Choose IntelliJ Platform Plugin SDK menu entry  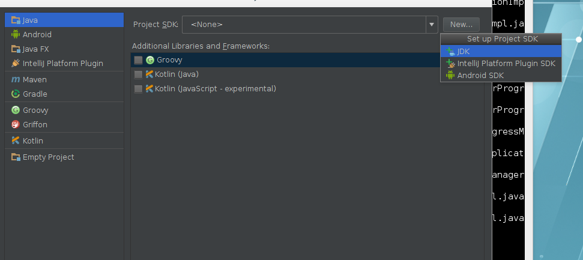pos(501,64)
